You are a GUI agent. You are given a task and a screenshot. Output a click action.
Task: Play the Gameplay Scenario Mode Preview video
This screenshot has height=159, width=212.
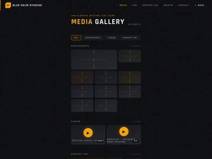(124, 132)
